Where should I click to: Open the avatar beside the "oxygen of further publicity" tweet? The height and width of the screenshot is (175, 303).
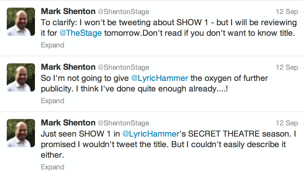coord(21,77)
